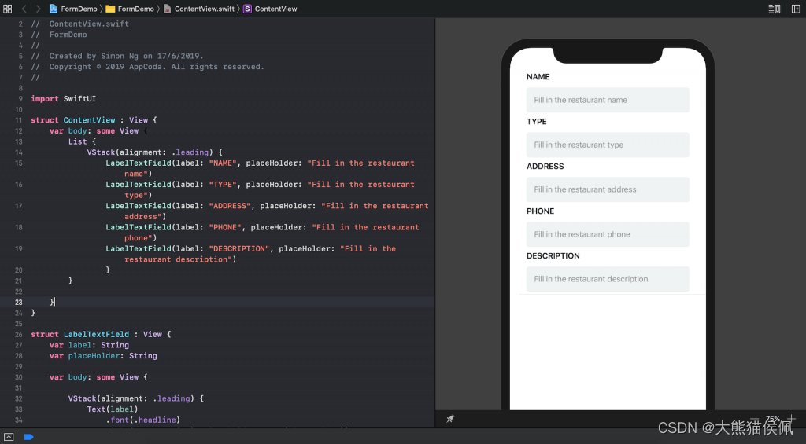The image size is (806, 444).
Task: Toggle the debug area at bottom left
Action: [9, 437]
